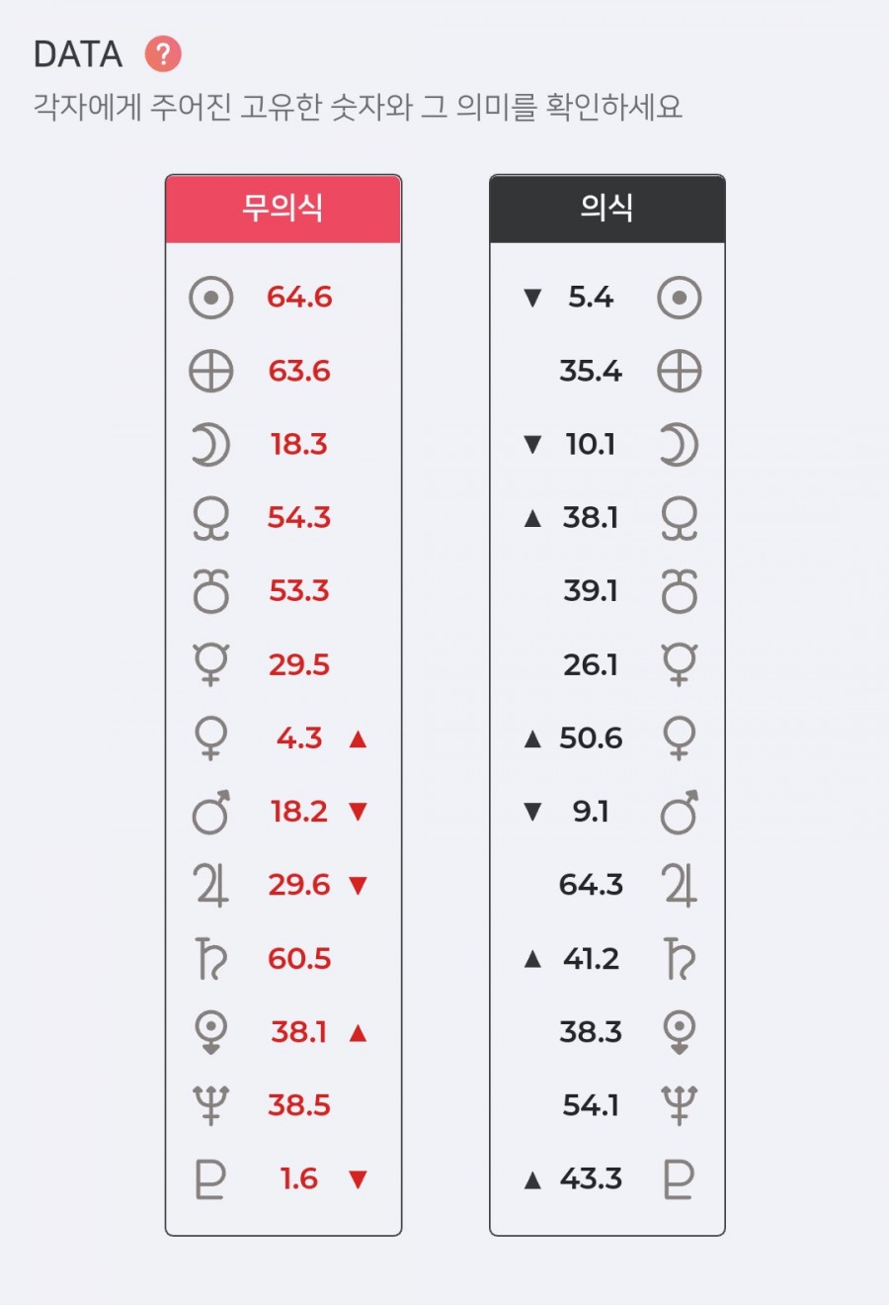The height and width of the screenshot is (1305, 889).
Task: Click the Sun symbol in 무의식 column
Action: tap(210, 298)
